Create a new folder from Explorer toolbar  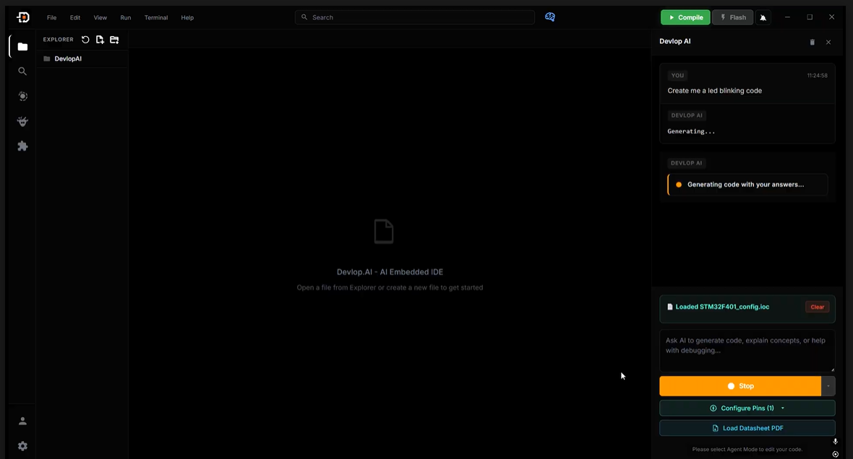click(x=114, y=40)
